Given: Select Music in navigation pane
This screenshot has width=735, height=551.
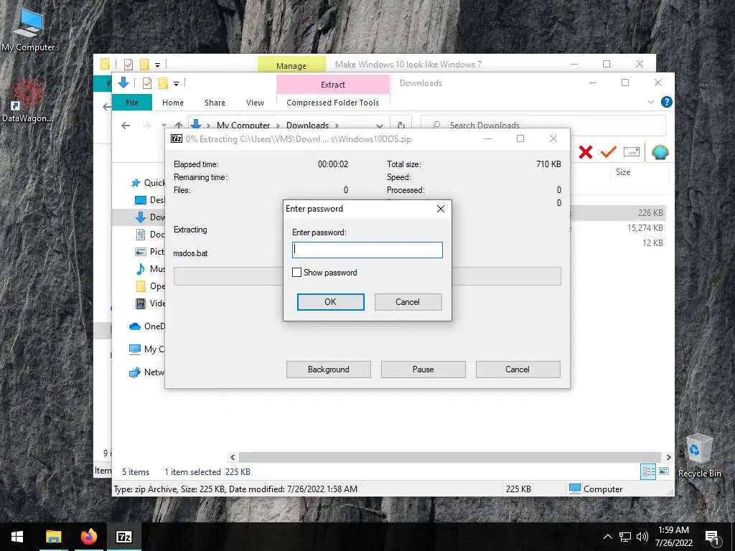Looking at the screenshot, I should [150, 269].
